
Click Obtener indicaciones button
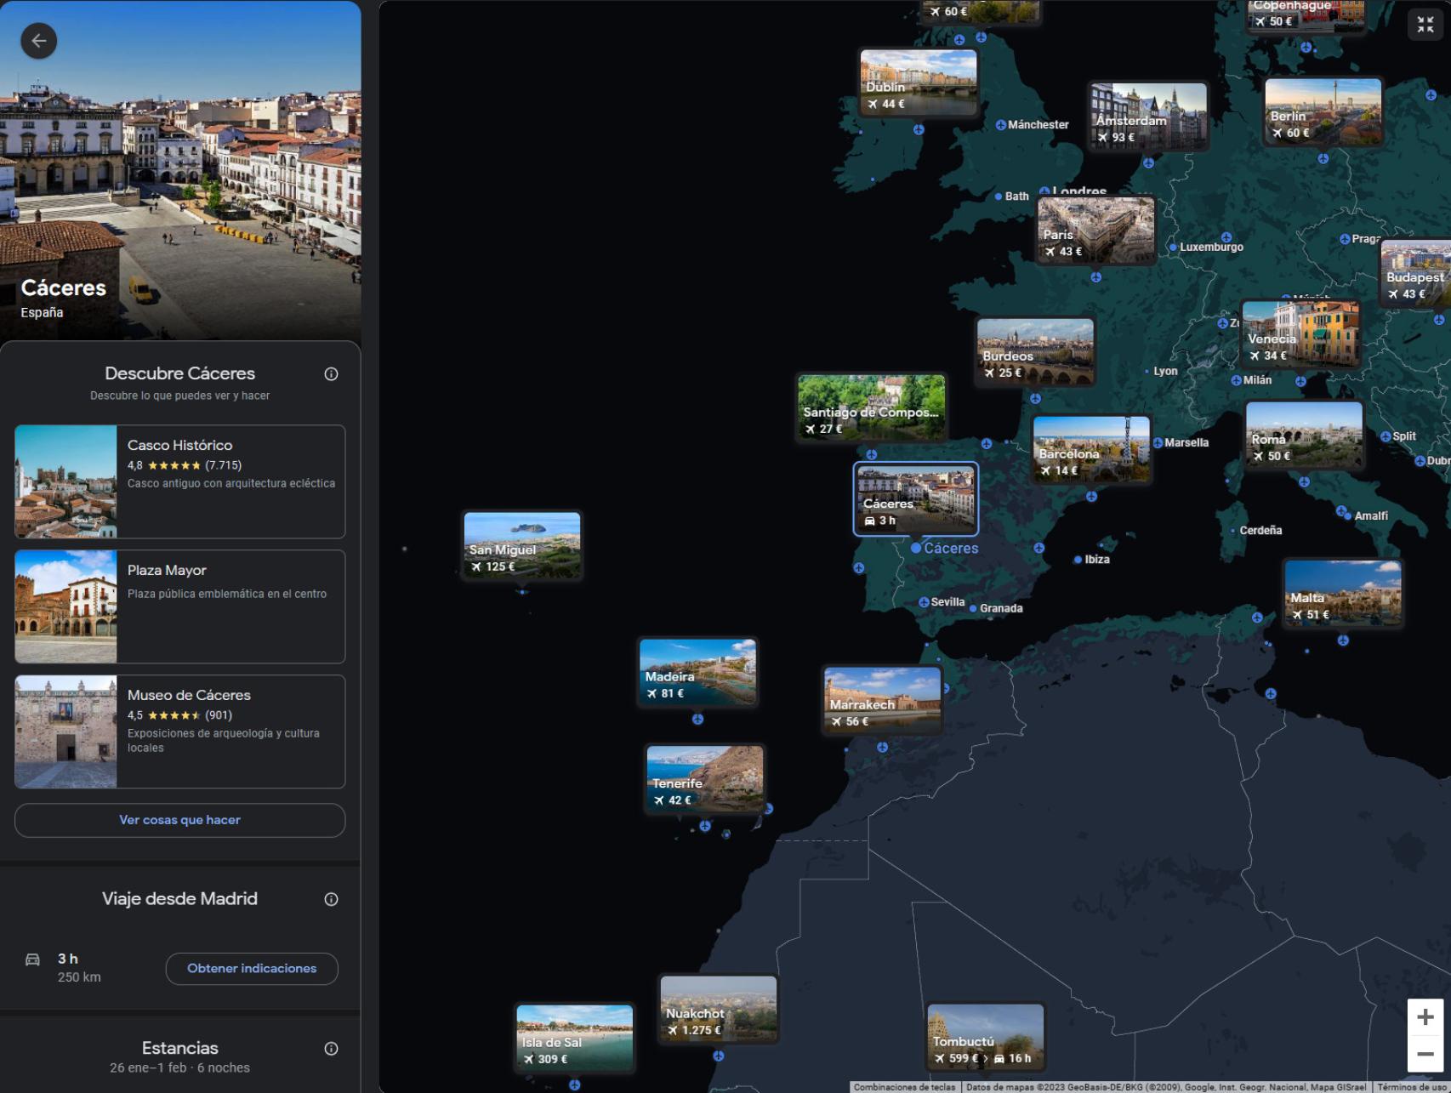coord(252,969)
